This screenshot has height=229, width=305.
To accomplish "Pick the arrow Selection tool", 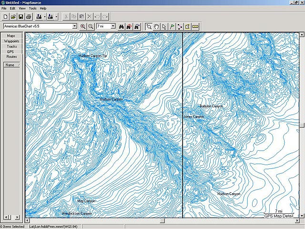I will (164, 26).
